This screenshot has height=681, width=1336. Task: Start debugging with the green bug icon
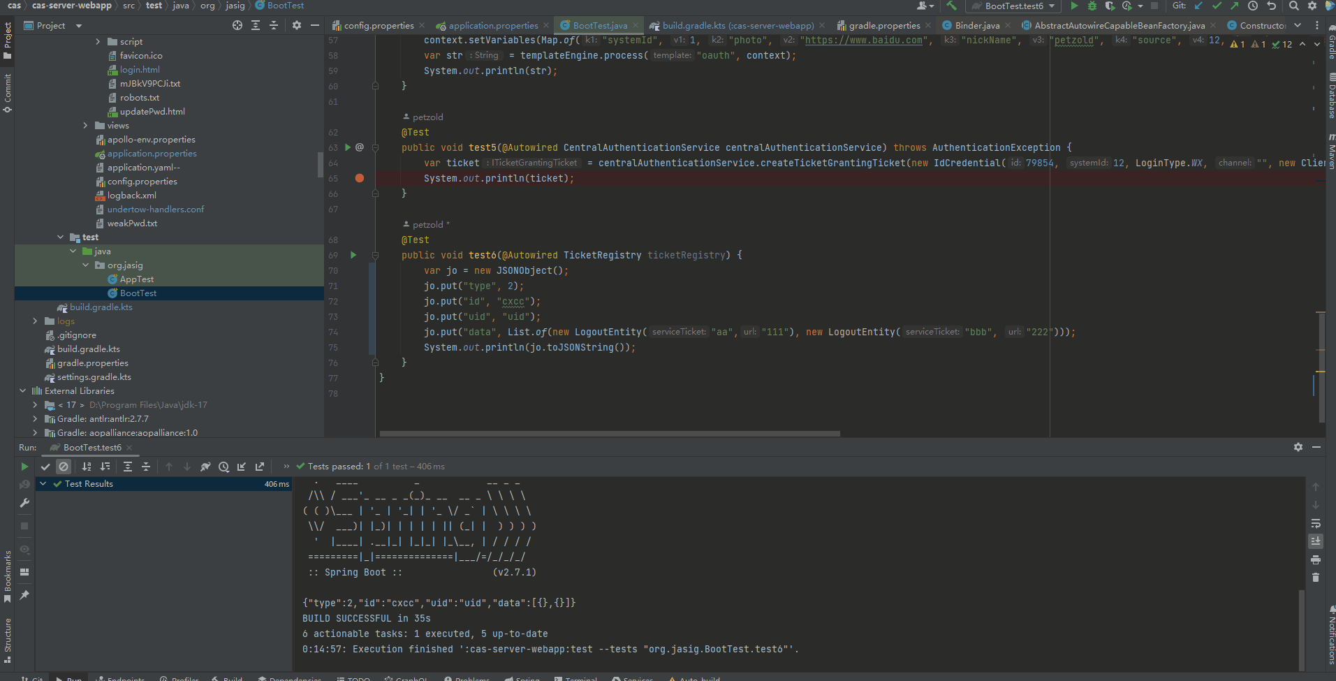click(1092, 6)
